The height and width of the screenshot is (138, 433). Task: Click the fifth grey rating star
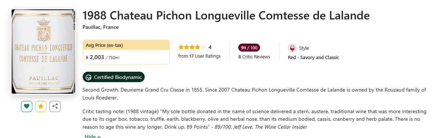tap(203, 47)
